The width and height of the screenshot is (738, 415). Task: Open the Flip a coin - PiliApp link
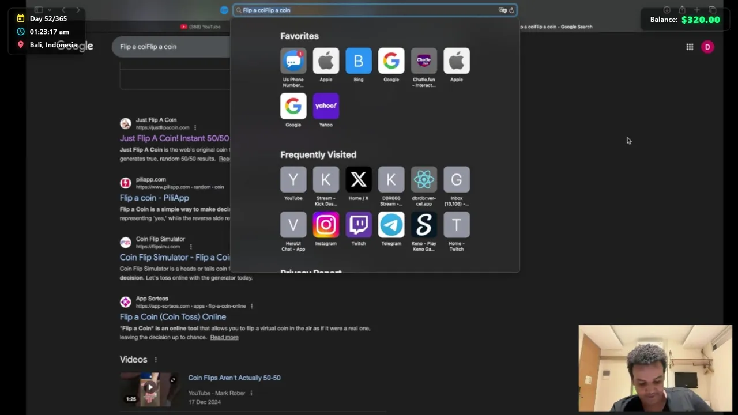click(155, 198)
